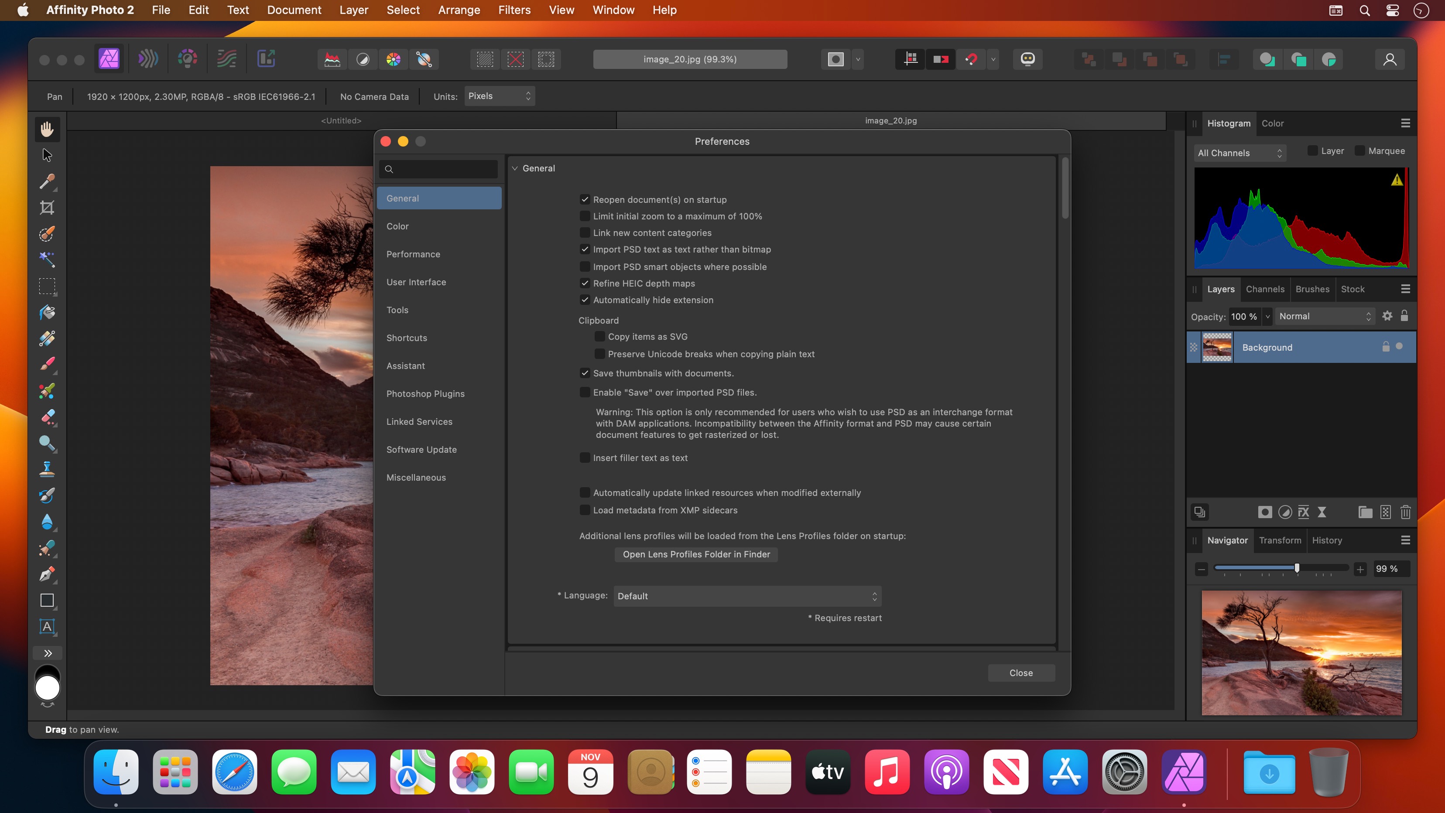The height and width of the screenshot is (813, 1445).
Task: Select the Artistic Text tool
Action: (x=47, y=626)
